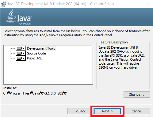Click the '180MB on your hard drive' text
This screenshot has height=117, width=153.
[x=118, y=67]
